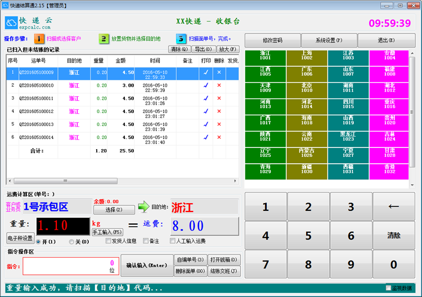422x297 pixels.
Task: Select destination 浙江 1001 tile
Action: [266, 57]
